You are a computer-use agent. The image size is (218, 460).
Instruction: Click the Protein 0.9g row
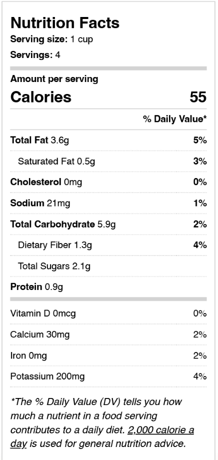[108, 287]
